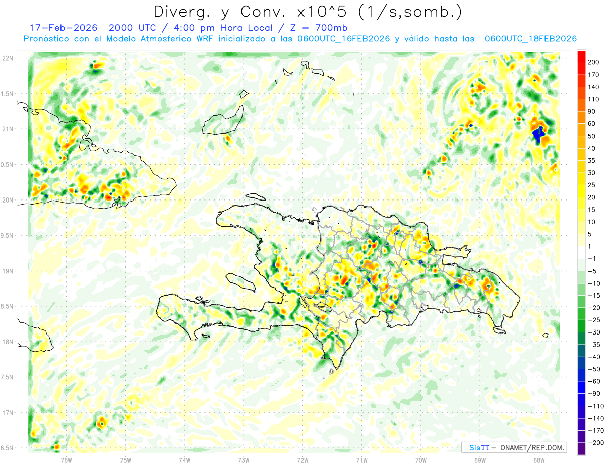
Task: Click the 19N latitude label
Action: click(x=8, y=271)
